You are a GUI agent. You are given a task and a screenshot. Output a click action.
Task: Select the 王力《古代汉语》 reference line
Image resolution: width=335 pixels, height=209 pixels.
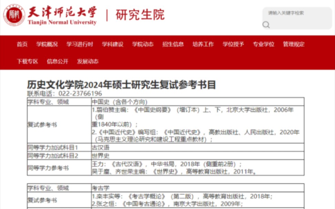(167, 164)
